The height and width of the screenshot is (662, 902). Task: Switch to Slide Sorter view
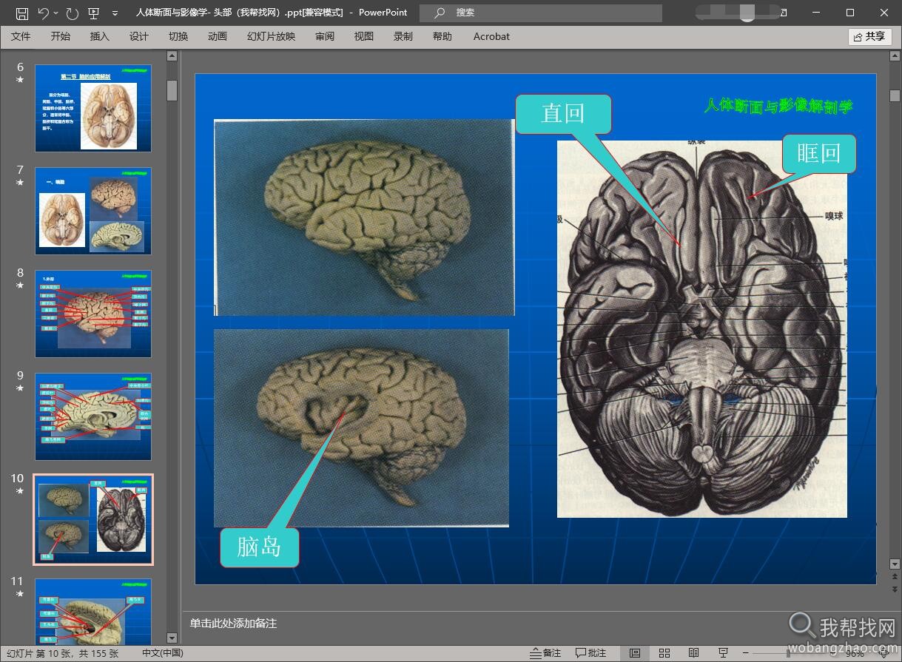pos(664,654)
